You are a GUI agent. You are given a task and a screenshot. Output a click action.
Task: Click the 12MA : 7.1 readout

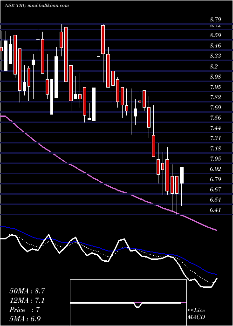[x=27, y=300]
